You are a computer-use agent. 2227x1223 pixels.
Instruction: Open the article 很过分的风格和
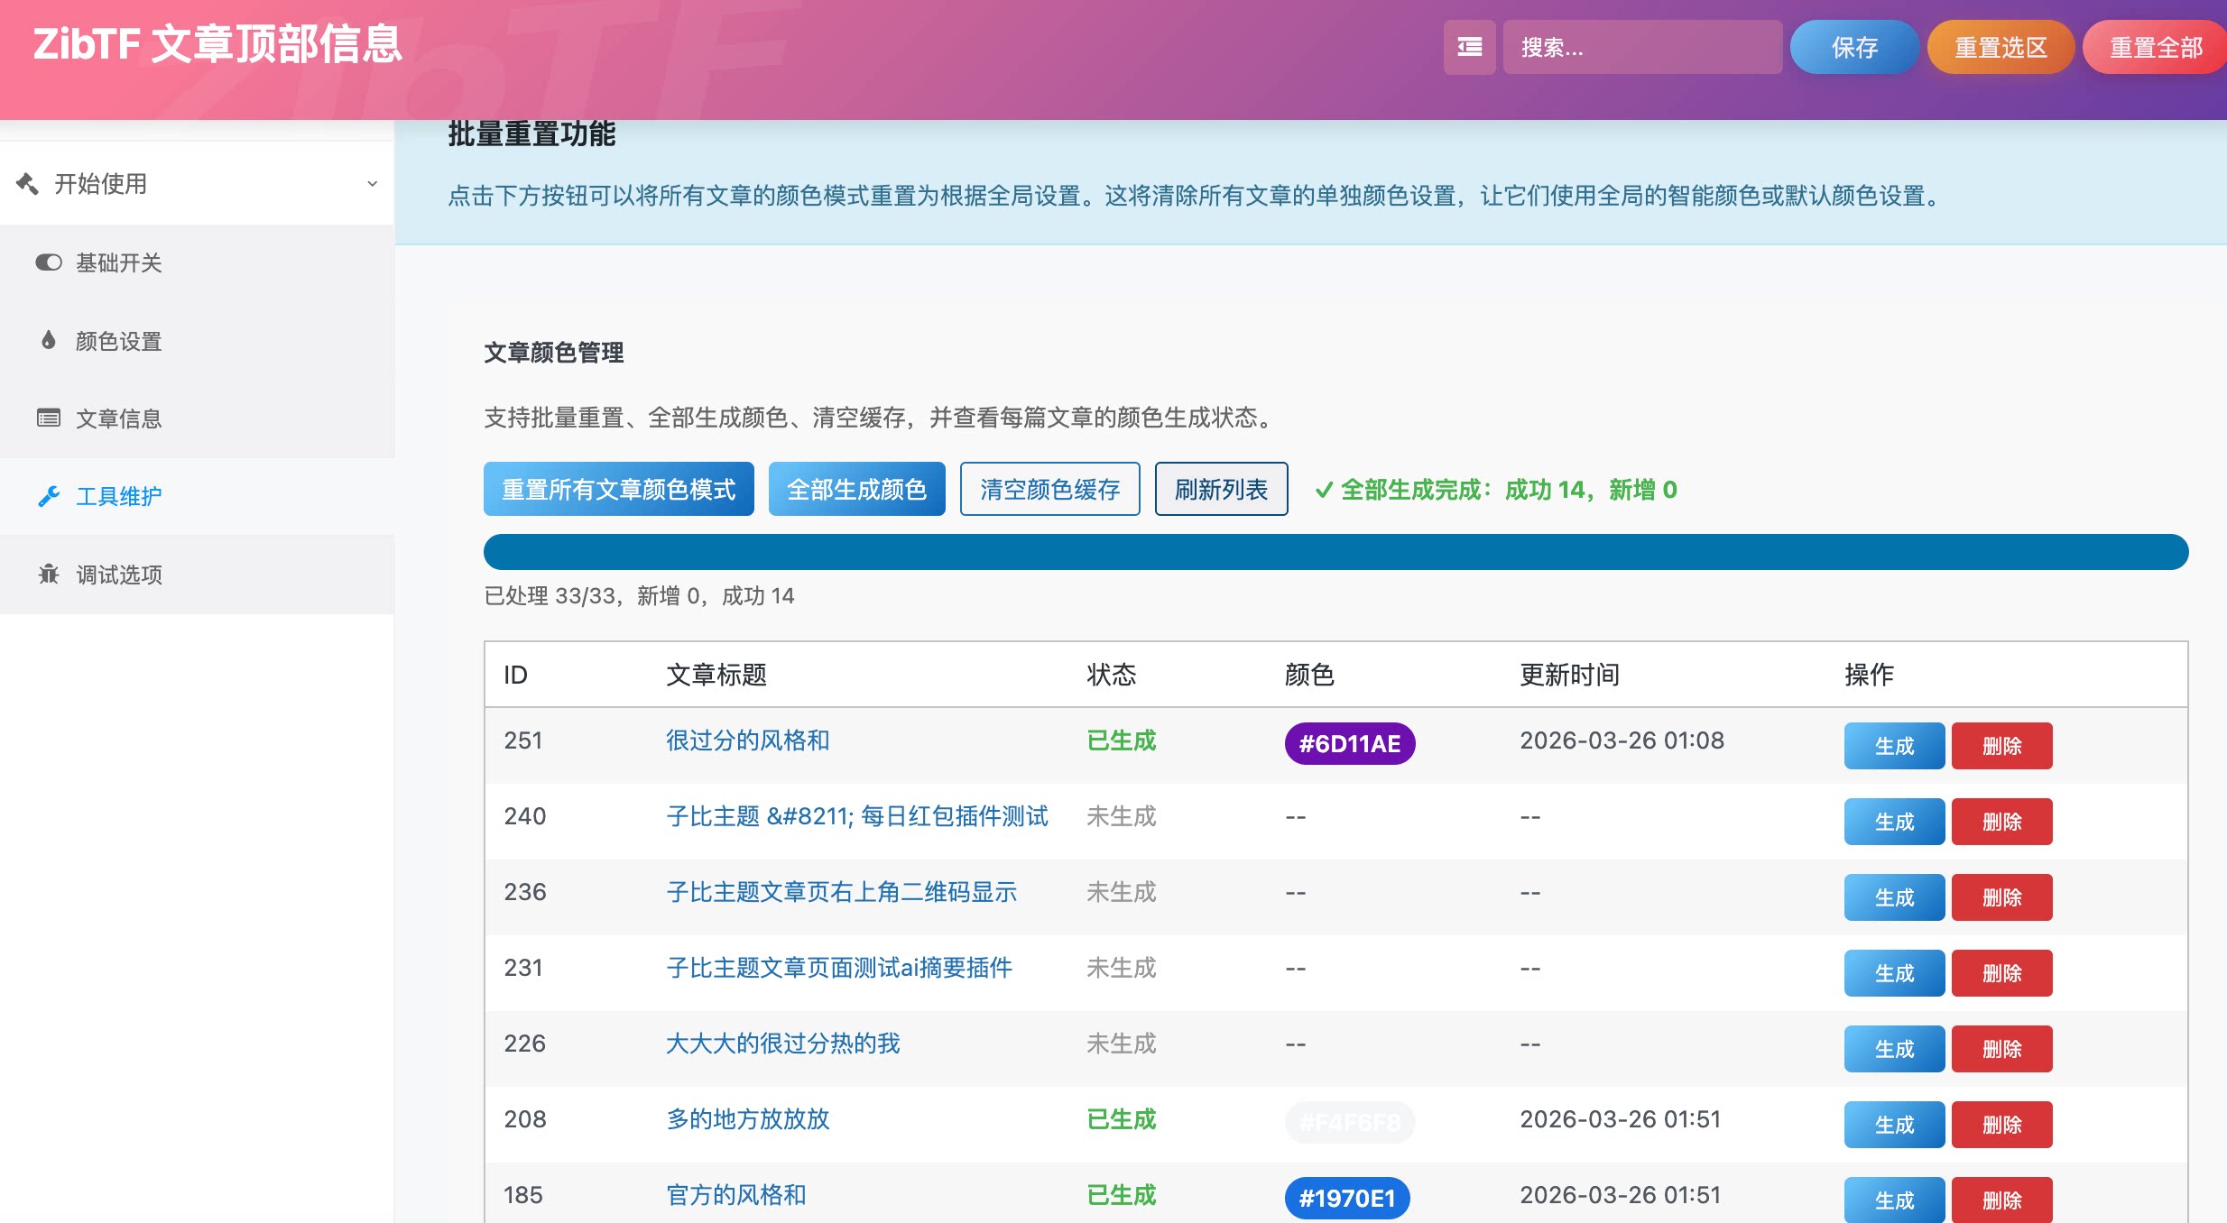(x=747, y=740)
